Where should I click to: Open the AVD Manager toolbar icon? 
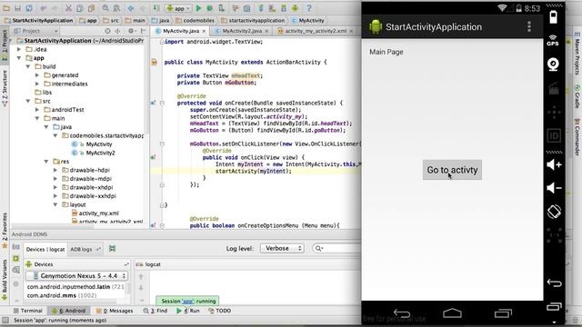[273, 8]
